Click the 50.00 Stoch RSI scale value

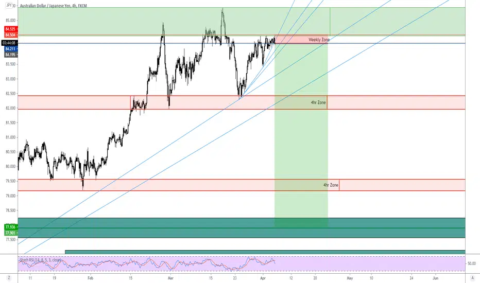pos(472,263)
